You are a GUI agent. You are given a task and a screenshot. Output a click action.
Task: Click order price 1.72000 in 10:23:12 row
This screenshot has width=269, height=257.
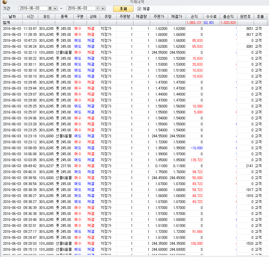tap(161, 142)
